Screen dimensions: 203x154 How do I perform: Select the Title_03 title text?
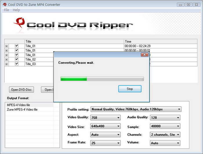(30, 64)
